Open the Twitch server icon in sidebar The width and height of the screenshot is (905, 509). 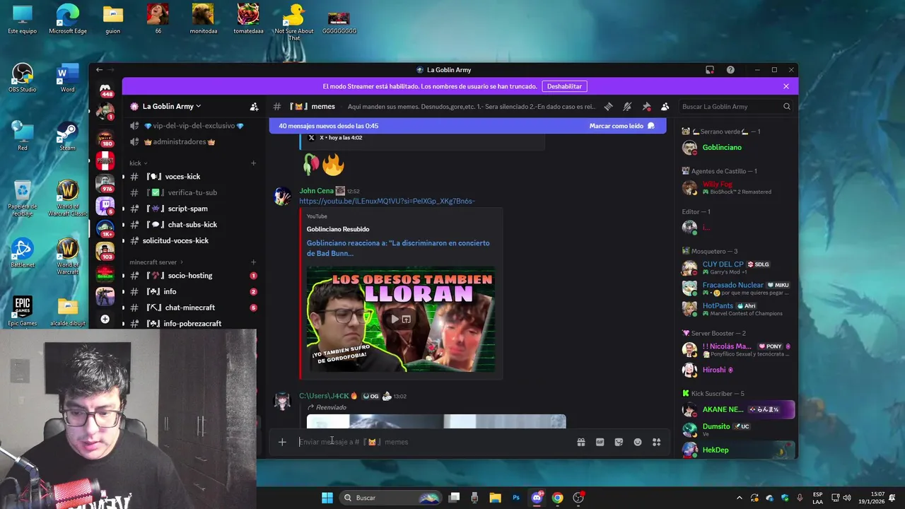pyautogui.click(x=105, y=206)
